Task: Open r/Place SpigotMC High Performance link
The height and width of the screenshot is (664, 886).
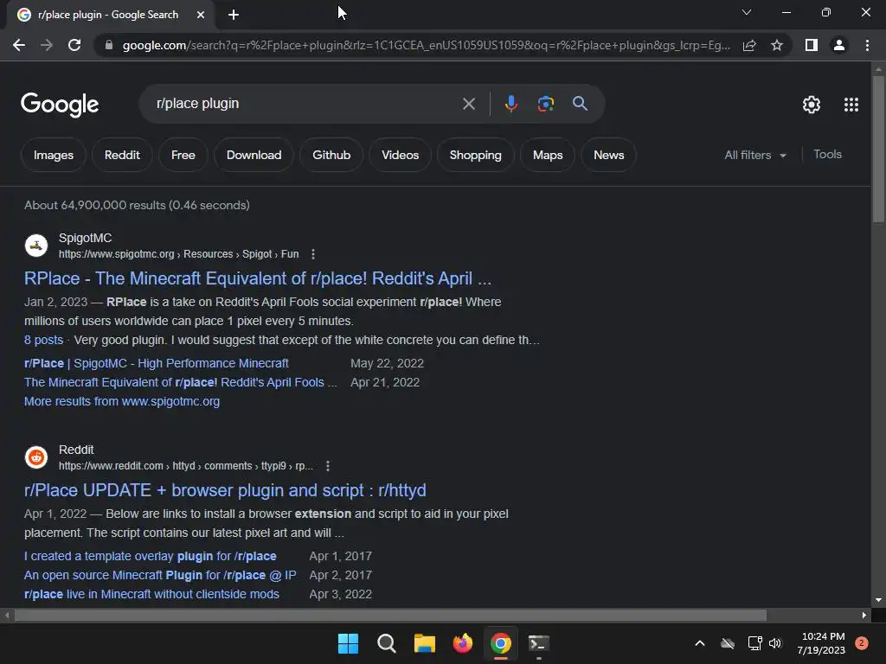Action: 157,363
